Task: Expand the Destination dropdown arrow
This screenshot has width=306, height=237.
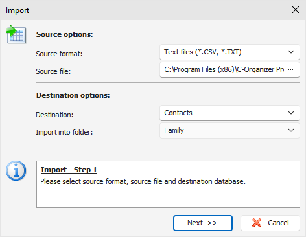Action: coord(291,113)
